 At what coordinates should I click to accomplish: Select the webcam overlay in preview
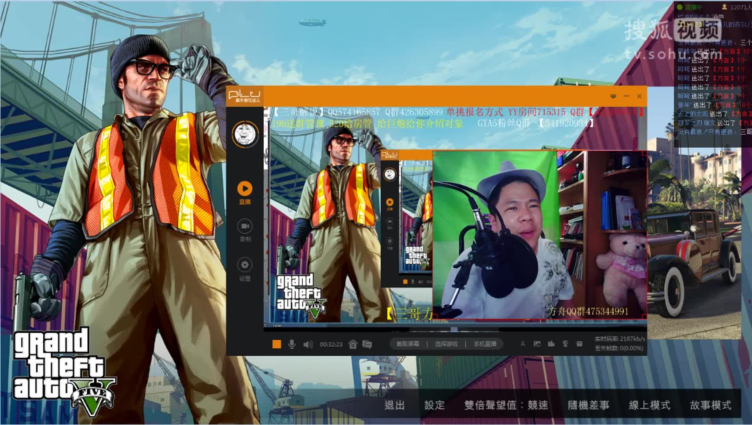pyautogui.click(x=540, y=235)
